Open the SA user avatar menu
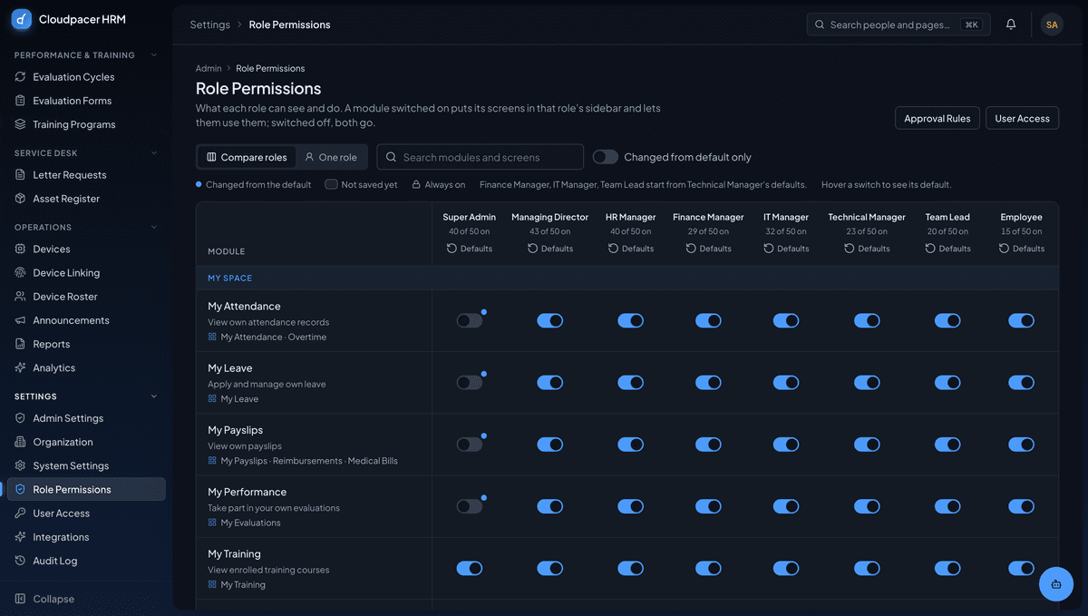This screenshot has width=1088, height=616. [1052, 24]
